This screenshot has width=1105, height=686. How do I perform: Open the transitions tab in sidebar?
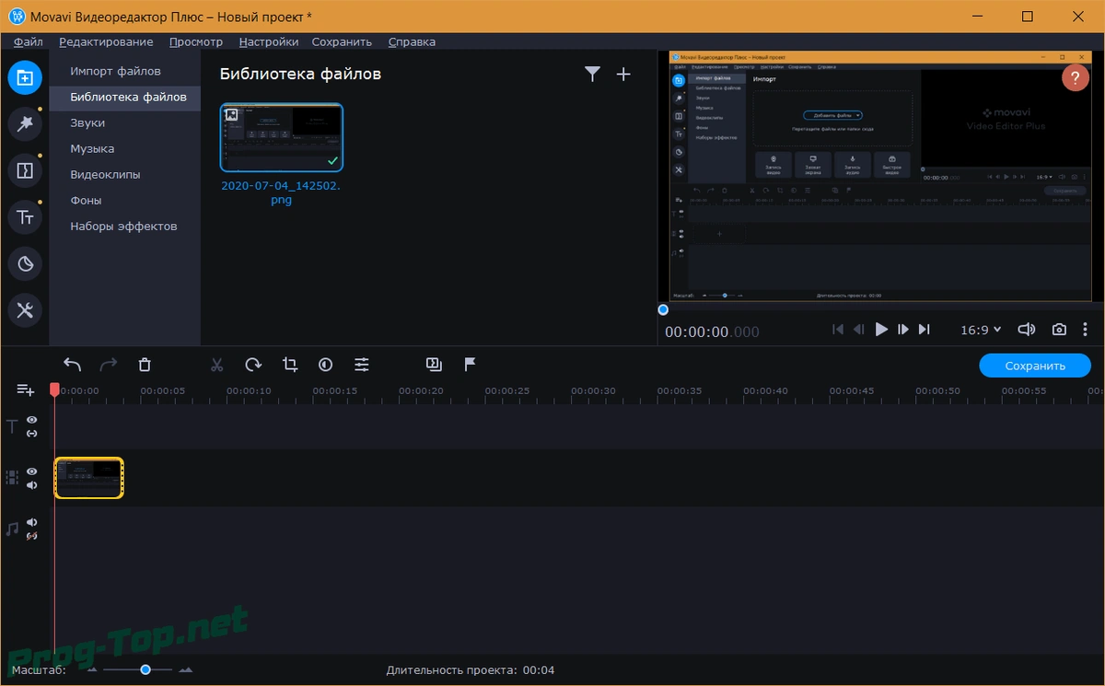[x=25, y=170]
